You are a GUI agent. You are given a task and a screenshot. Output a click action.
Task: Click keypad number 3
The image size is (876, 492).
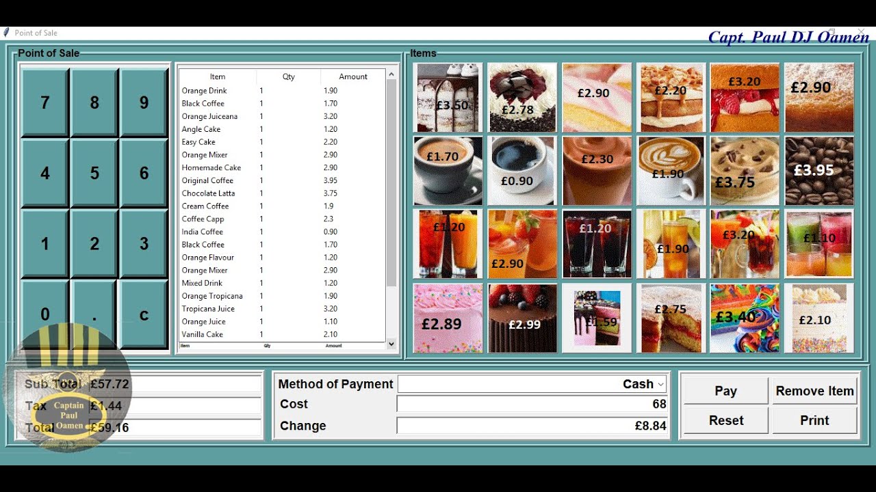(x=144, y=243)
